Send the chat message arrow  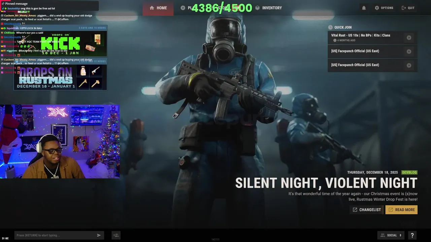(99, 235)
